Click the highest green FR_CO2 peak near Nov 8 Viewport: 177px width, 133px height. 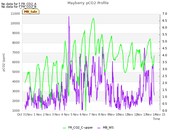point(93,18)
